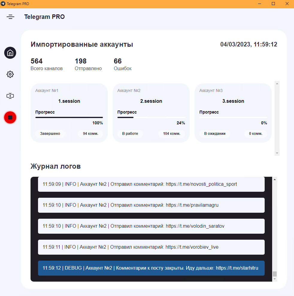294x296 pixels.
Task: Select log entry for pravilamagru
Action: 151,205
